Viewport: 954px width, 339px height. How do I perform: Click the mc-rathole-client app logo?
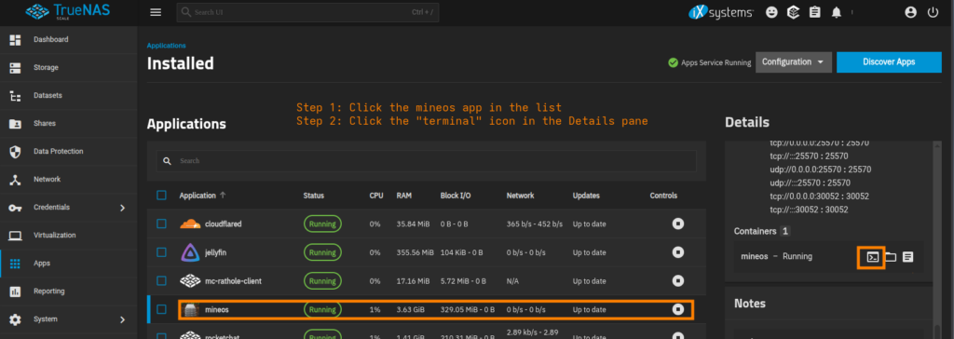[190, 281]
